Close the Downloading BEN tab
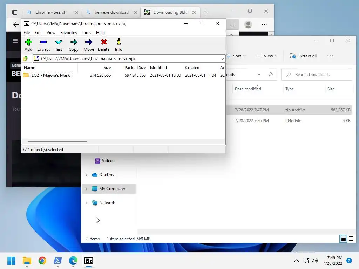Viewport: 359px width, 269px height. tap(194, 12)
